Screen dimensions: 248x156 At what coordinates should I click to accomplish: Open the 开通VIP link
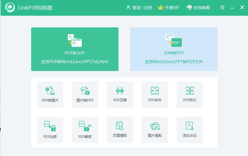[x=172, y=8]
